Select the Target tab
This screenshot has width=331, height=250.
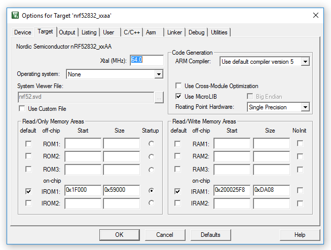click(45, 31)
